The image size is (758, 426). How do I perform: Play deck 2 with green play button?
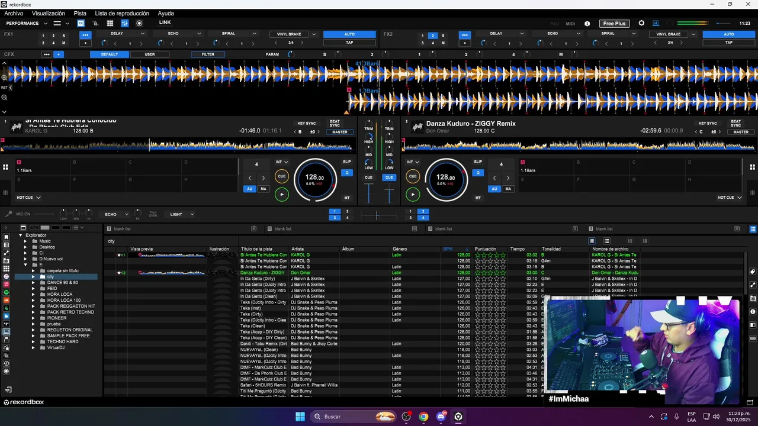click(413, 194)
